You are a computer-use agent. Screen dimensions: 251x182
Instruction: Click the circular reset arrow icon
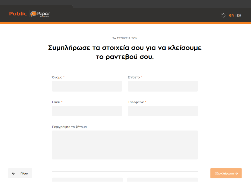click(223, 16)
